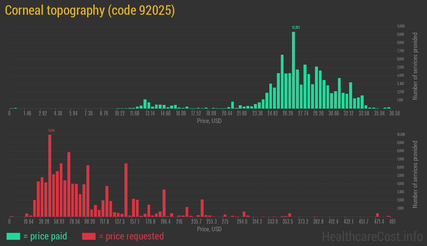Click the green bar above 13.14 tick

pyautogui.click(x=145, y=104)
